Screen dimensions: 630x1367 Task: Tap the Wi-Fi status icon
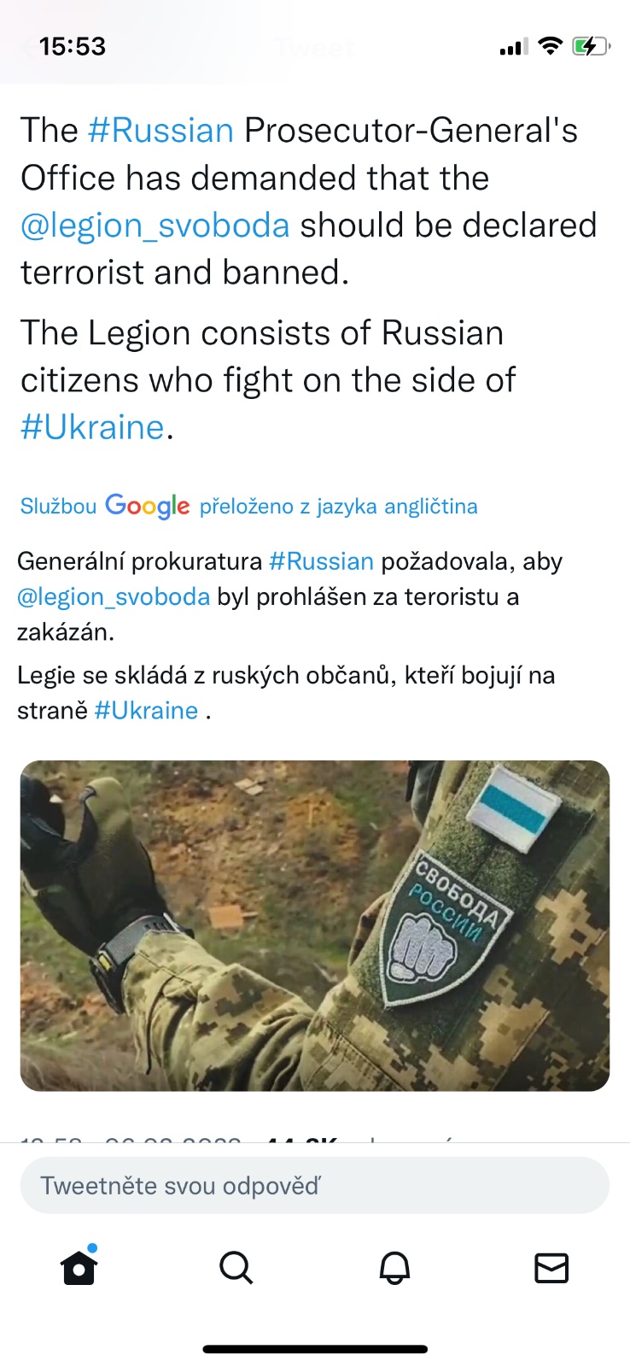(x=551, y=46)
